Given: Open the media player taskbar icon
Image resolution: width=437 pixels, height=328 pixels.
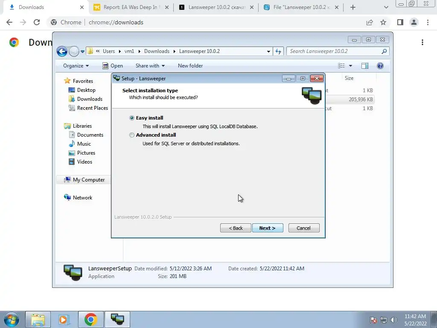Looking at the screenshot, I should click(64, 319).
